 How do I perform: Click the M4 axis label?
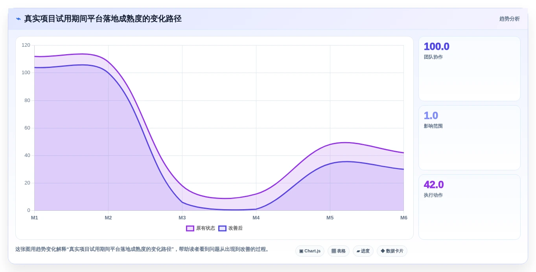click(256, 218)
